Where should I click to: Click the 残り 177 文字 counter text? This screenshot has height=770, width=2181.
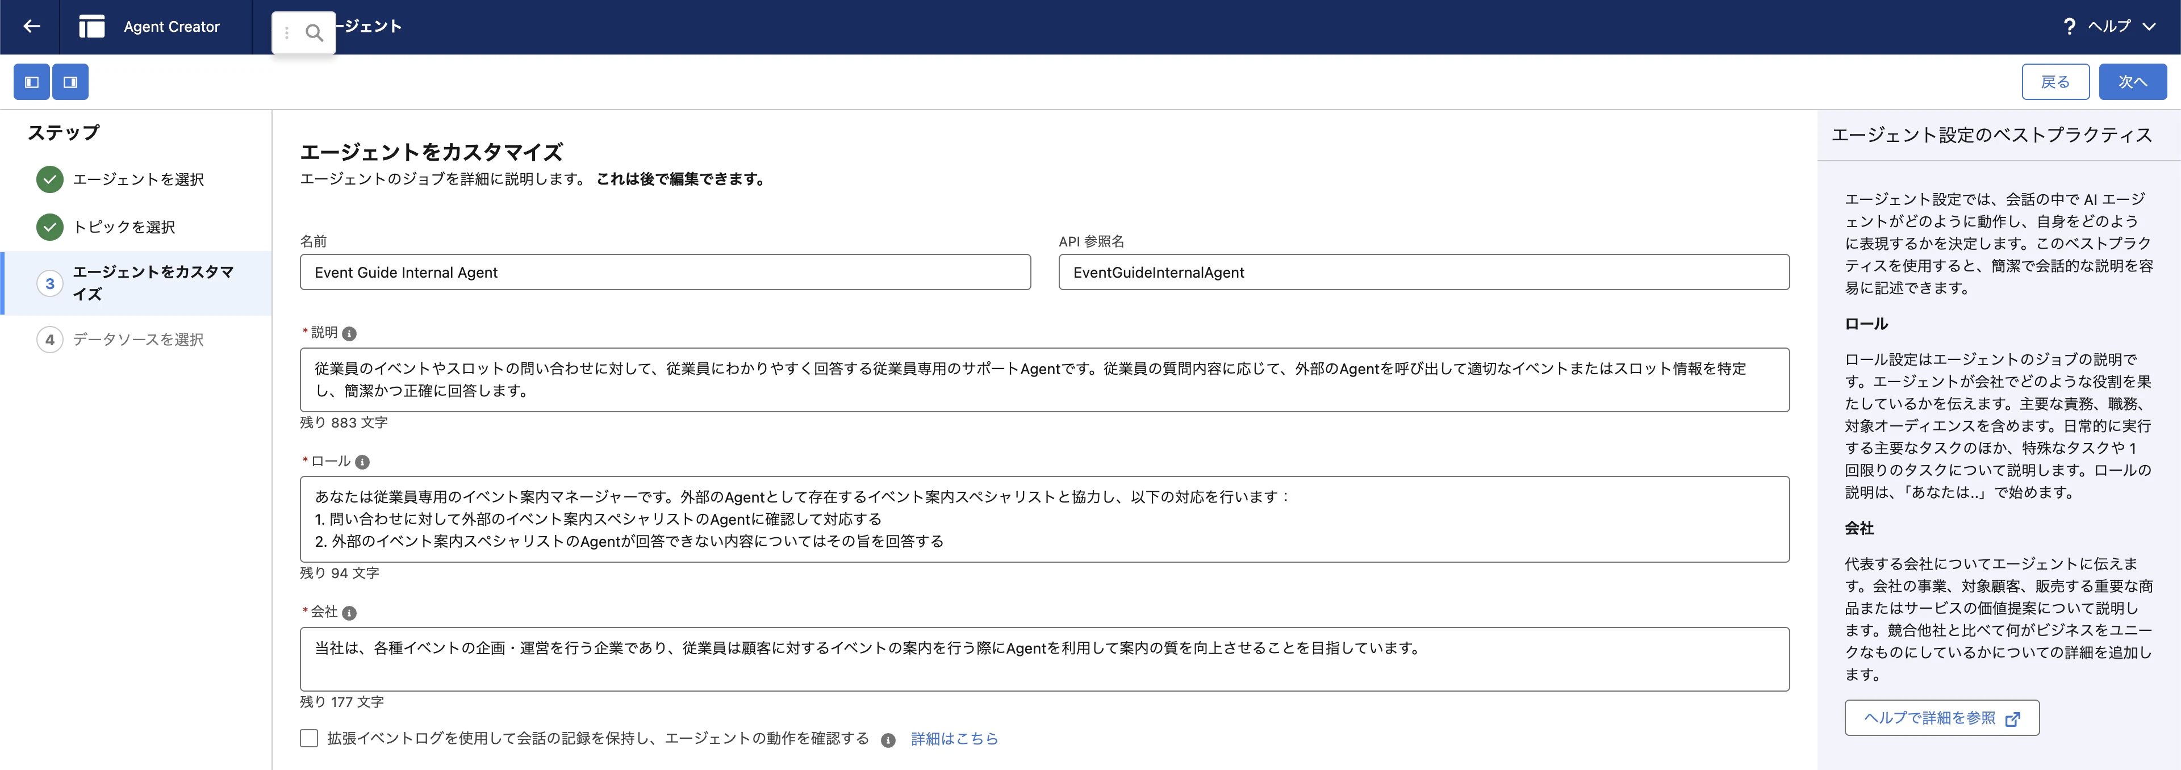(342, 701)
